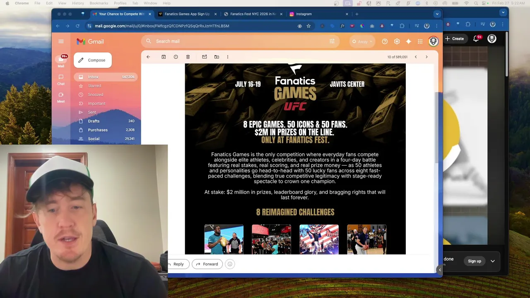Focus the Search mail field
The height and width of the screenshot is (298, 530).
pyautogui.click(x=240, y=41)
